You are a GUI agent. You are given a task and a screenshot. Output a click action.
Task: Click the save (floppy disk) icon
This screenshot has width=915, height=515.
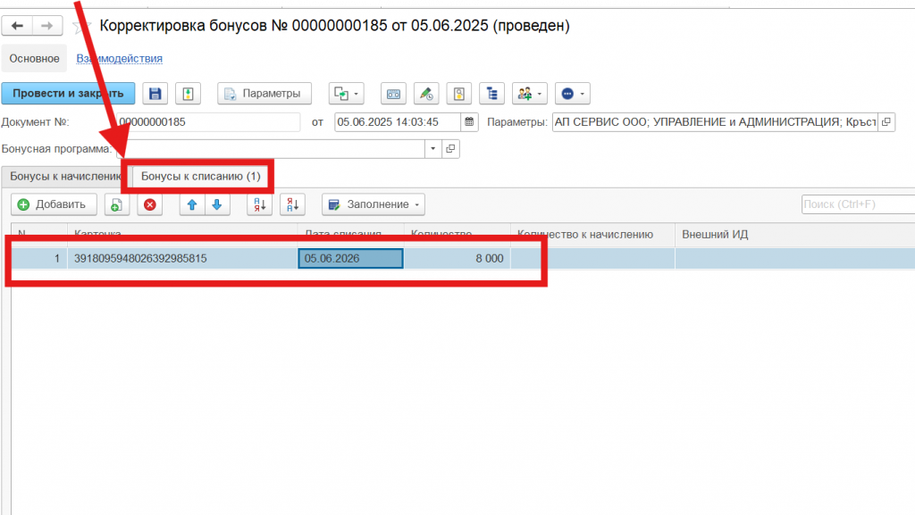(155, 94)
